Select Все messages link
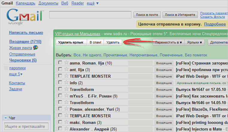Screen dimensions: 228x132 click(x=77, y=55)
